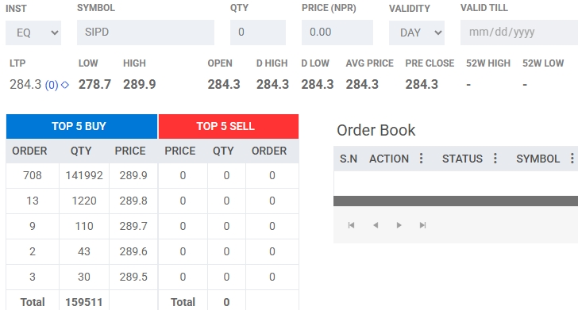The image size is (578, 310).
Task: Click the SYMBOL column header in Order Book
Action: [538, 159]
